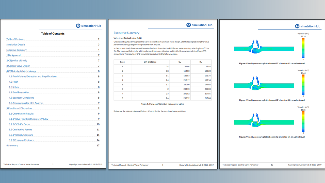Jump to 1 Background section link
This screenshot has width=325, height=183.
[x=13, y=55]
